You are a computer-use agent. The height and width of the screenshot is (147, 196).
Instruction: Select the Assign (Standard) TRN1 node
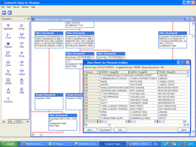click(49, 102)
